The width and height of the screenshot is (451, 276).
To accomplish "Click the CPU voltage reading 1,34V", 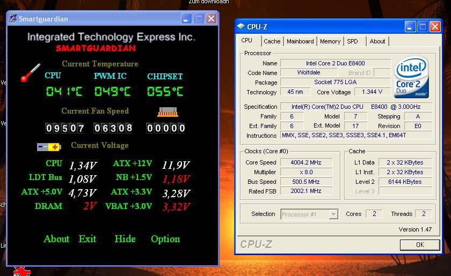I will coord(83,166).
